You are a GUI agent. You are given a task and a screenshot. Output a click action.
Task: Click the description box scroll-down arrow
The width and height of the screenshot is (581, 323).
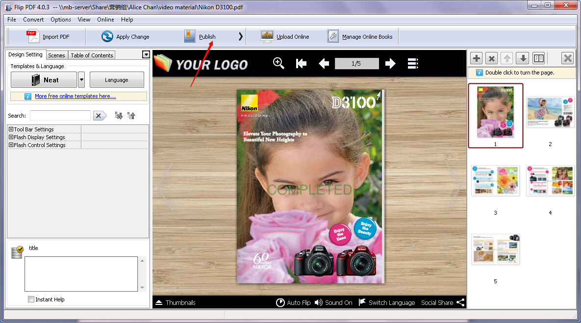point(142,287)
